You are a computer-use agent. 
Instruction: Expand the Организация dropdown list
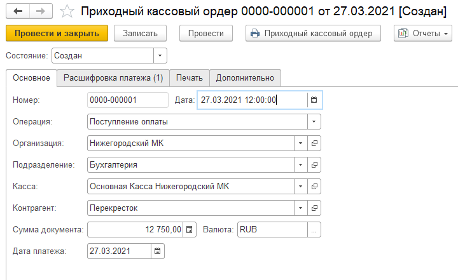pyautogui.click(x=300, y=143)
